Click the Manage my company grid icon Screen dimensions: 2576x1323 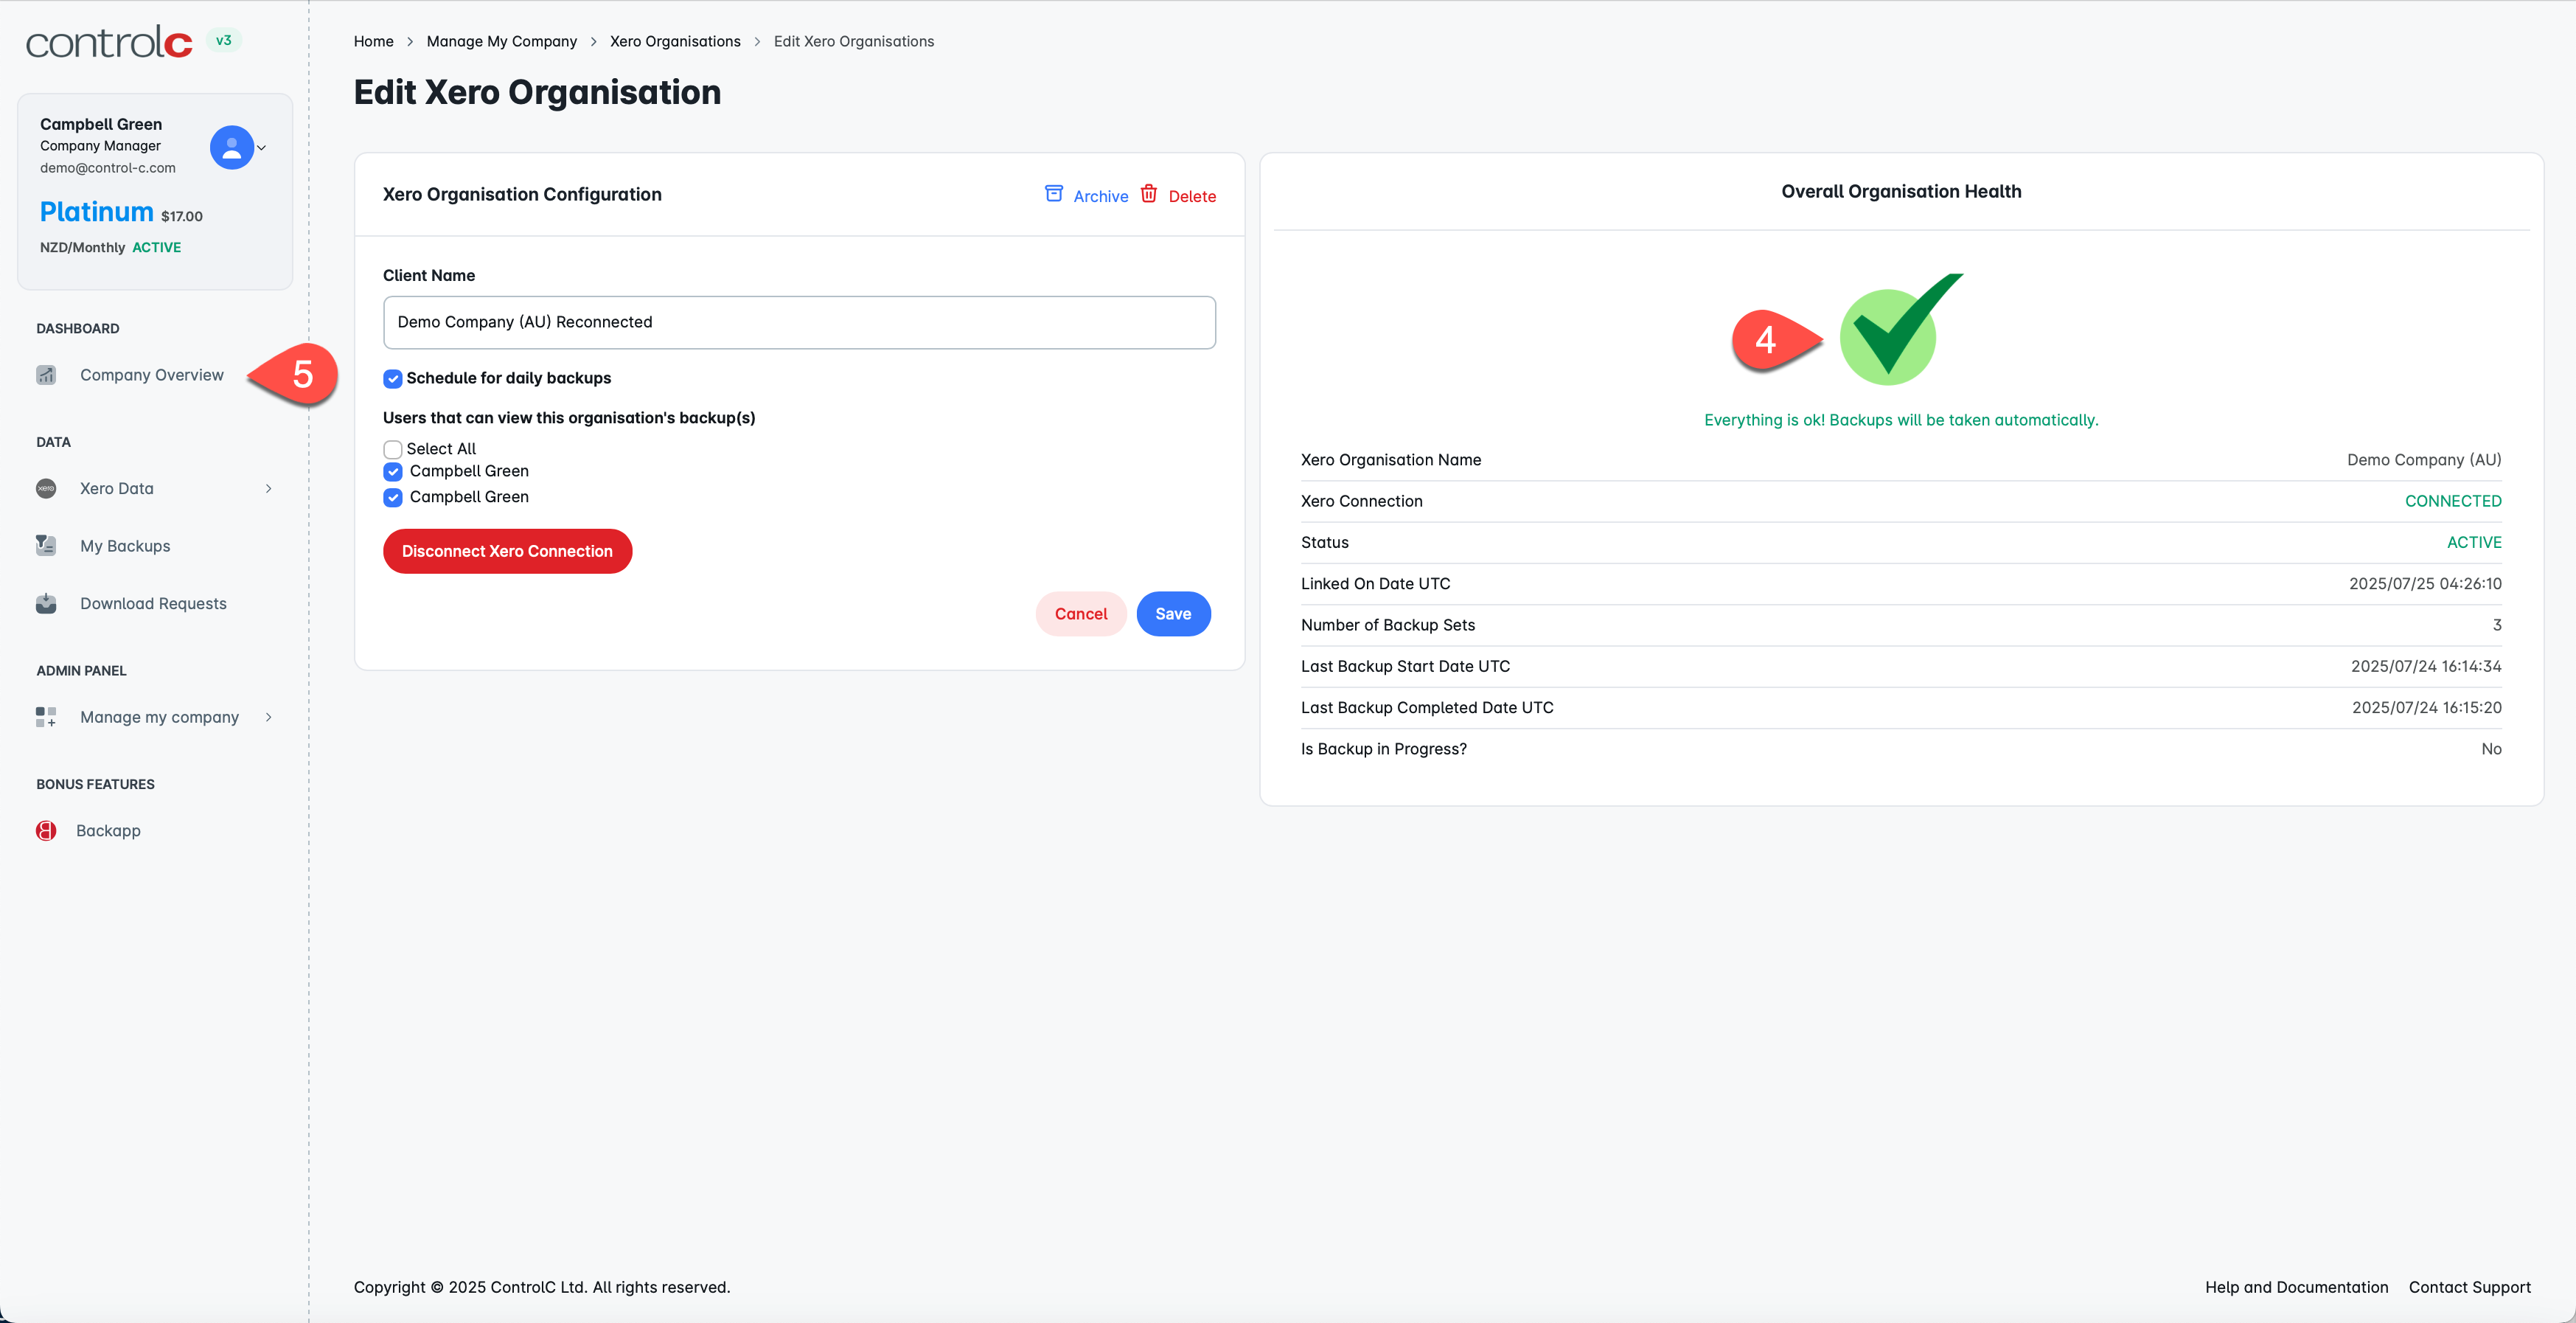click(x=46, y=717)
